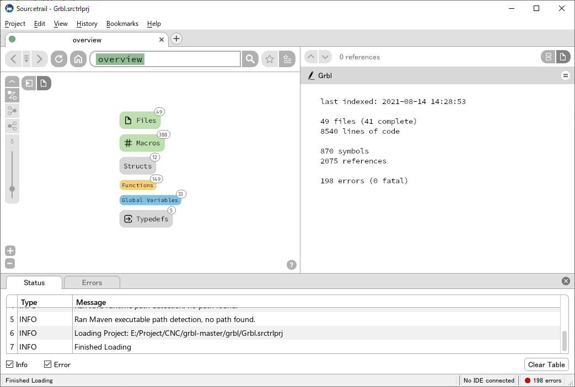Open the History menu
Image resolution: width=575 pixels, height=387 pixels.
pos(87,24)
